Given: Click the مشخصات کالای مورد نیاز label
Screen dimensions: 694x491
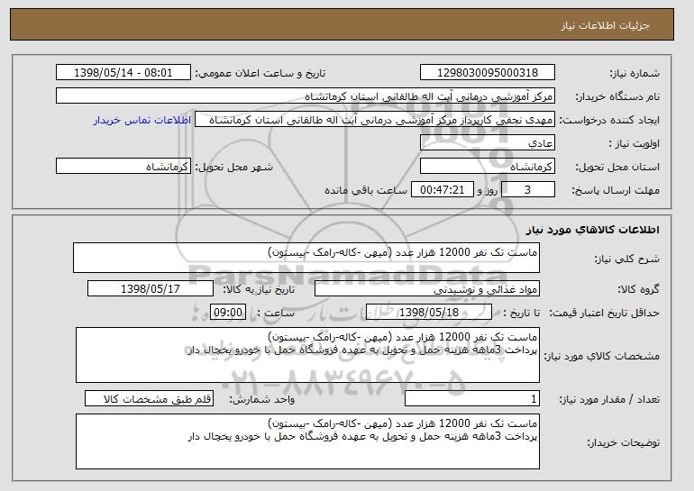Looking at the screenshot, I should click(601, 356).
